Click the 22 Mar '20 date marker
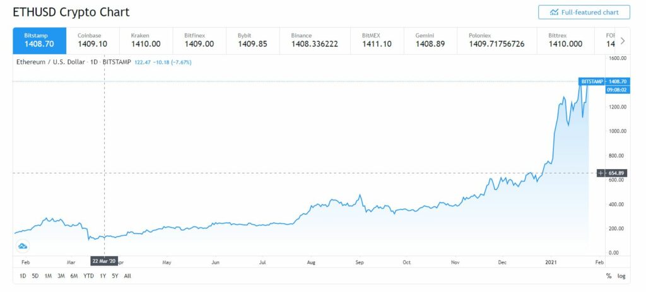Screen dimensions: 646x292 click(104, 260)
